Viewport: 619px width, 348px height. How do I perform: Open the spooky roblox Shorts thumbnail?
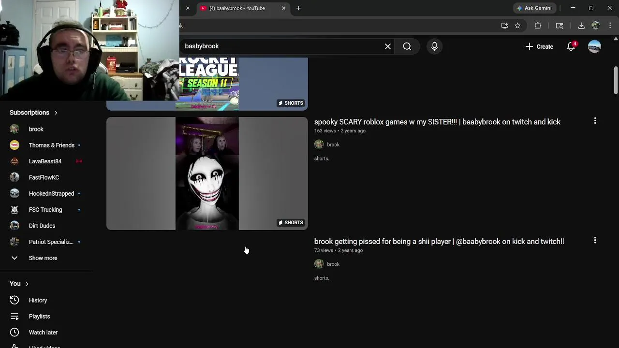pyautogui.click(x=207, y=174)
